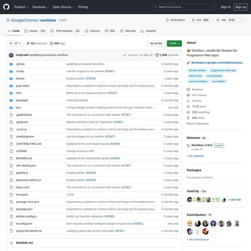Click the repository icon before GoogleChrome

(x=8, y=20)
